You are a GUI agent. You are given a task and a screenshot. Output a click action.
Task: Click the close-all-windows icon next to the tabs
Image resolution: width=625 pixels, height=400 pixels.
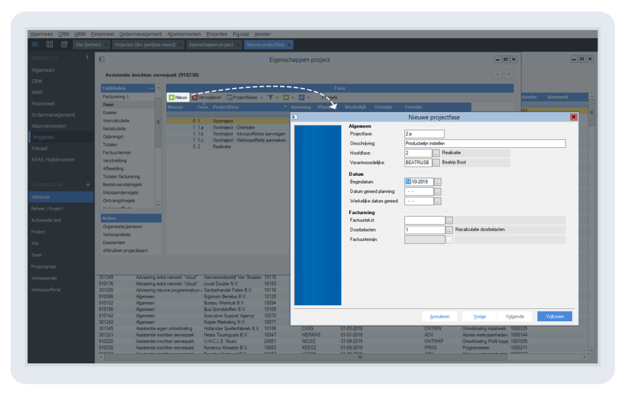(x=64, y=44)
